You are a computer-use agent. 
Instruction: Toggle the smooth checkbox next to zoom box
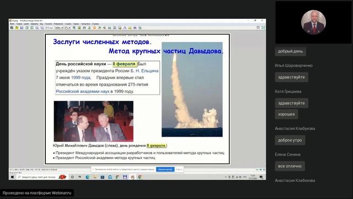(x=49, y=28)
